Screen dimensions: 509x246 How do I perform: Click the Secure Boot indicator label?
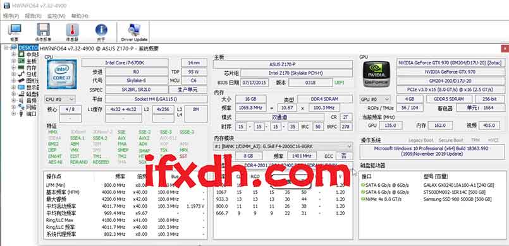[x=451, y=140]
